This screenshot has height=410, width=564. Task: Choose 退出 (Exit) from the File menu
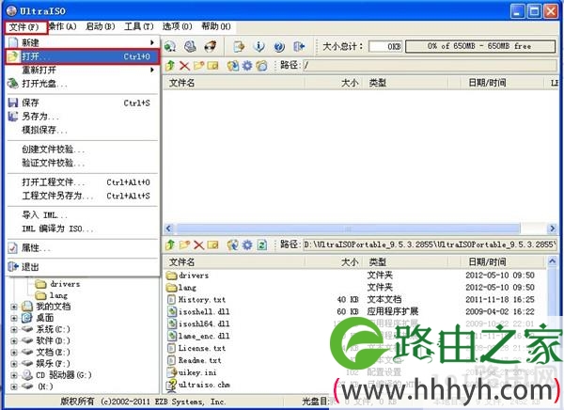pos(83,267)
